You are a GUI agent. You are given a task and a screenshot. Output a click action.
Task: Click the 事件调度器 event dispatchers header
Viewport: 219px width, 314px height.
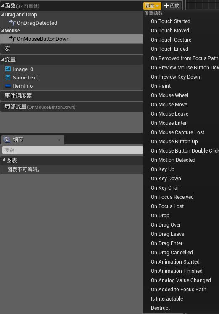71,96
